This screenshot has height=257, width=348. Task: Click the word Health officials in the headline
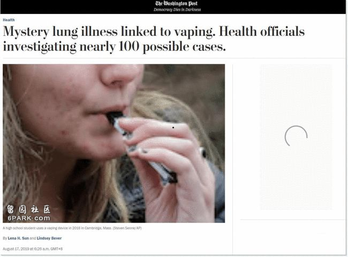[x=262, y=31]
